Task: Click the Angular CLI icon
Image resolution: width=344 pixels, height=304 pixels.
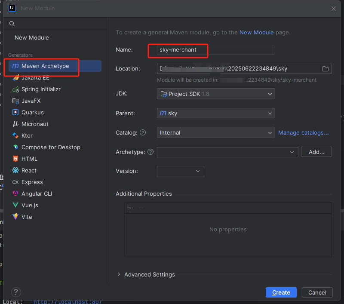Action: [x=15, y=193]
